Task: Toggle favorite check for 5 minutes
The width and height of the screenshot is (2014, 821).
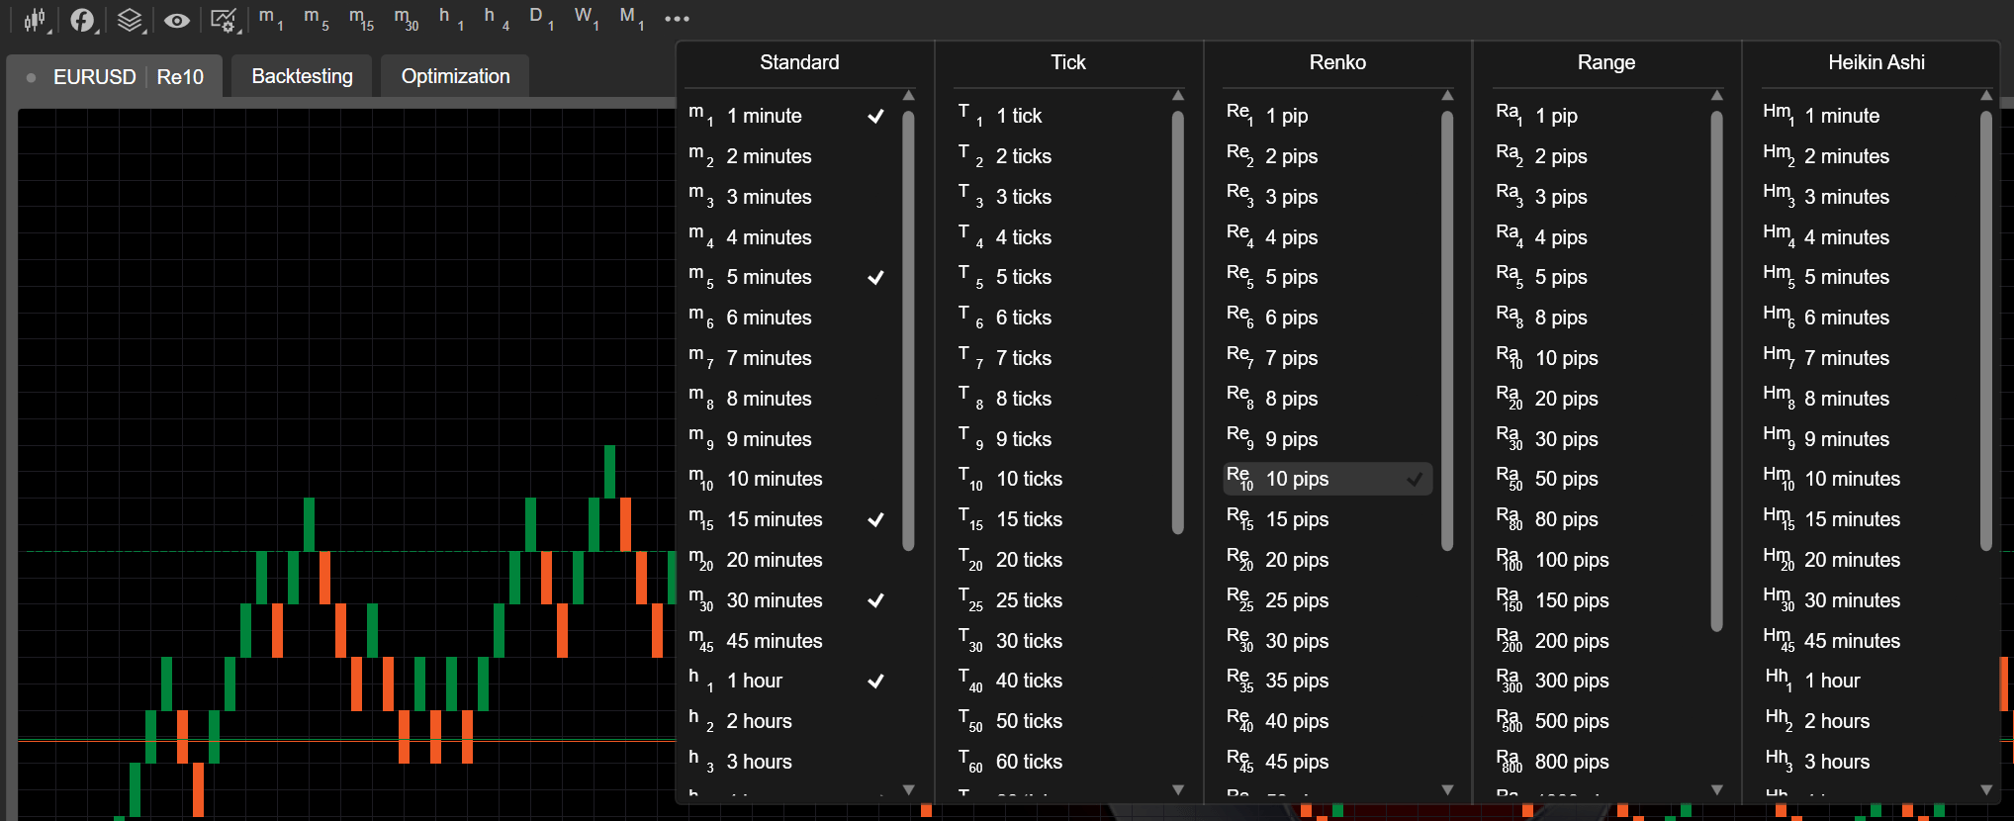Action: [x=875, y=277]
